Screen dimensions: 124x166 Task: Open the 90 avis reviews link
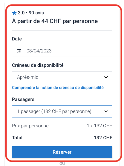click(36, 13)
